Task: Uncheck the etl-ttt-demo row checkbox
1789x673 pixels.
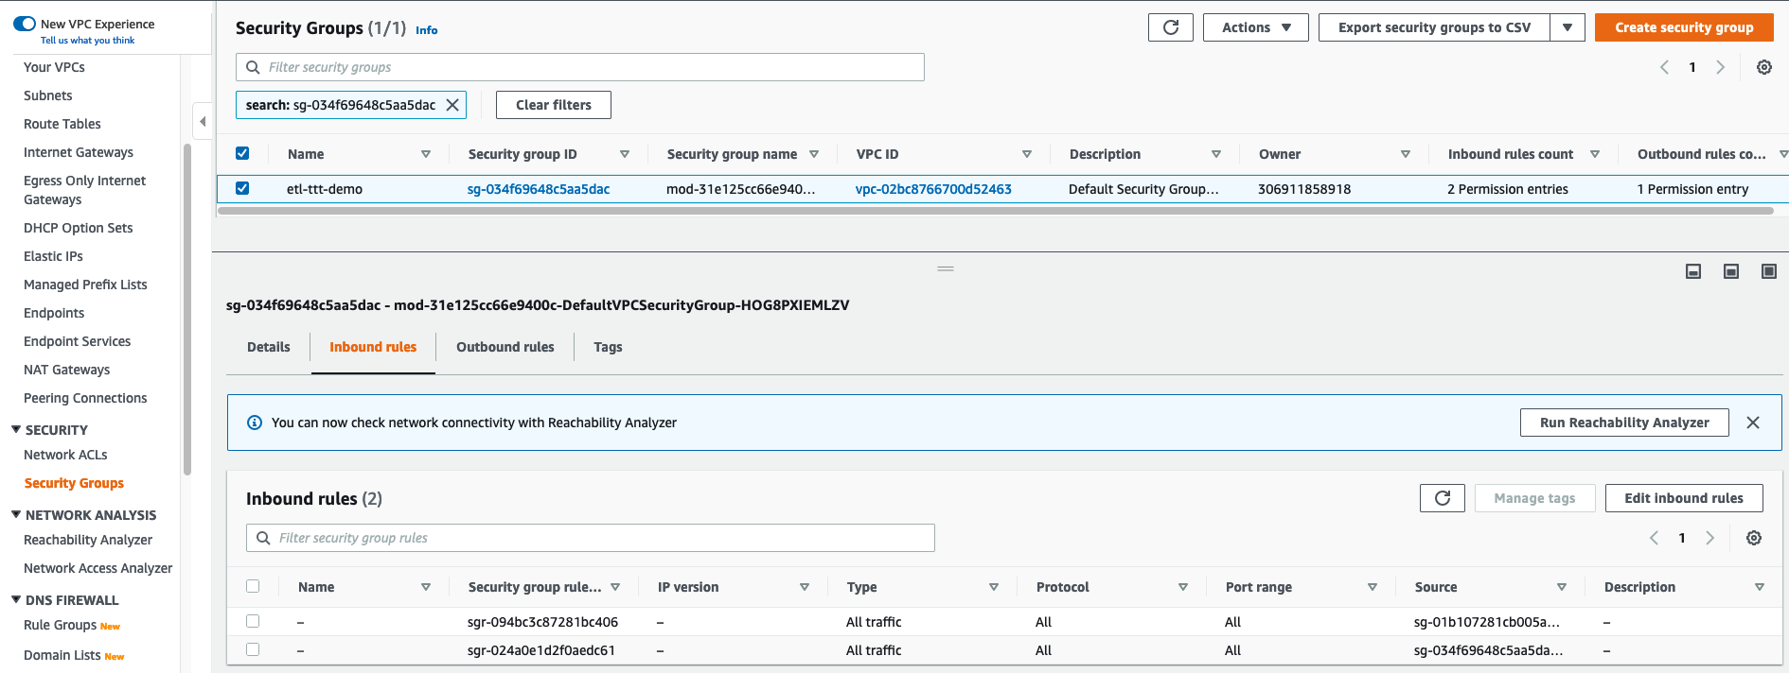Action: click(x=242, y=188)
